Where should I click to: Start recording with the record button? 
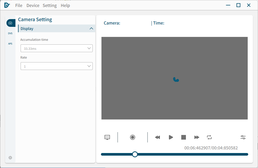(133, 137)
